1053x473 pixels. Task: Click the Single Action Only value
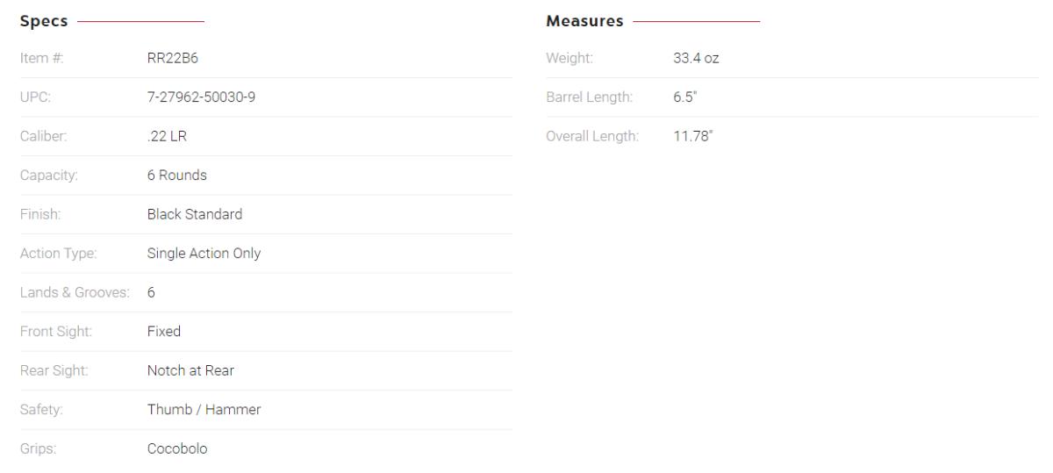pos(204,254)
